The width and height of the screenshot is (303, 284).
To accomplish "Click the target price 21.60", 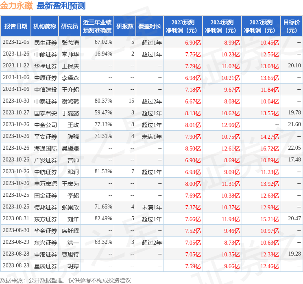I will pos(294,125).
